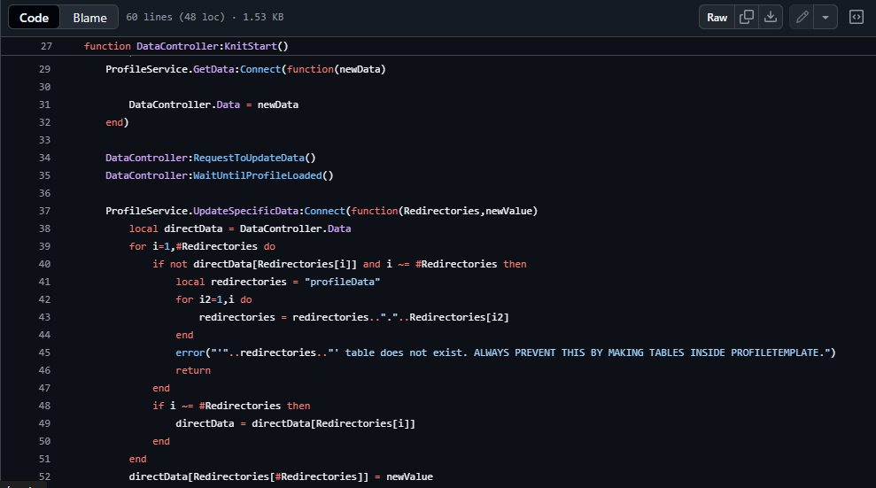Screen dimensions: 876x488
Task: Click line number 45
Action: pos(45,352)
